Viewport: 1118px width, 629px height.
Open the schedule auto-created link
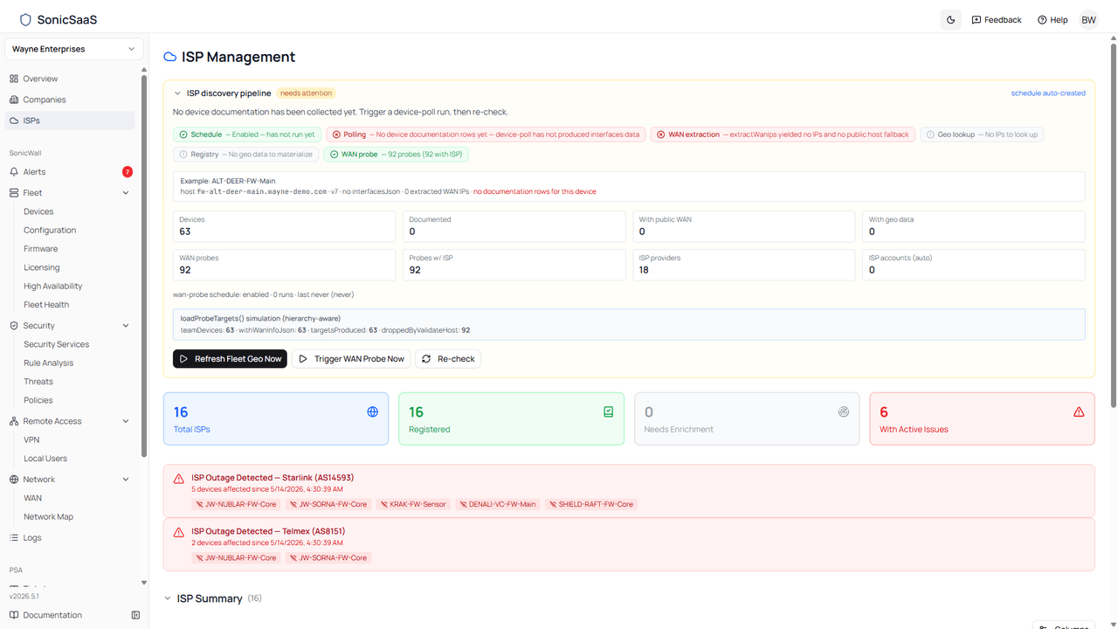[1048, 93]
